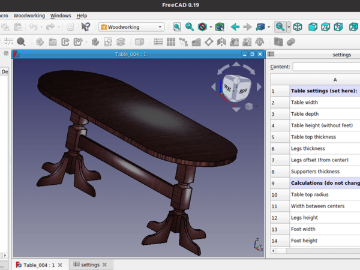
Task: Go forward with the green right arrow
Action: coord(247,27)
